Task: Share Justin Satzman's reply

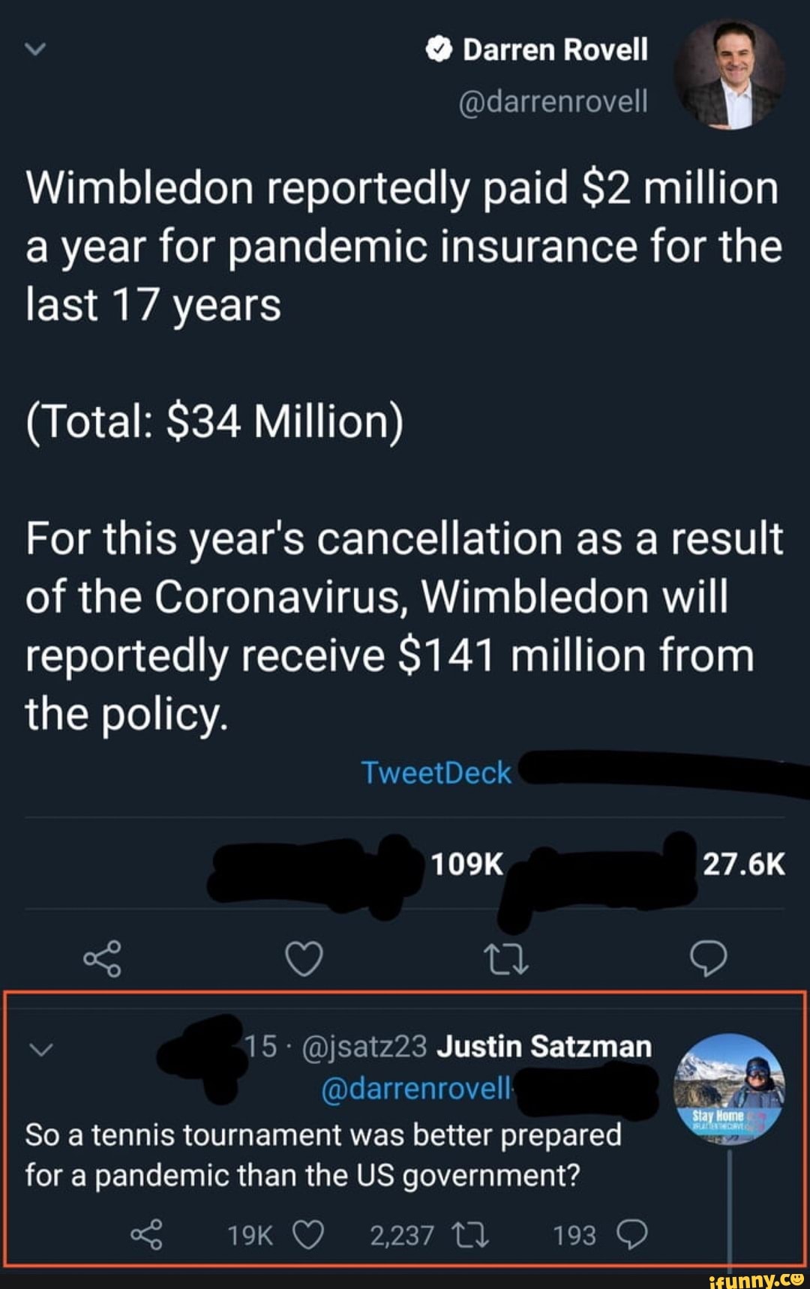Action: [146, 1234]
